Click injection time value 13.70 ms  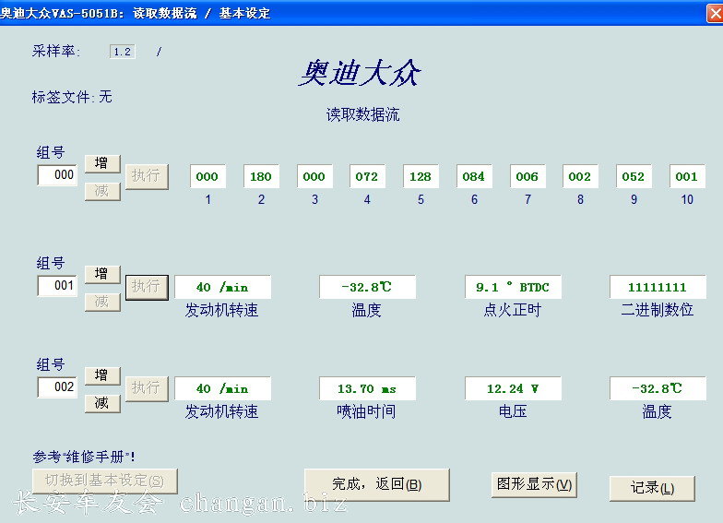(x=367, y=389)
